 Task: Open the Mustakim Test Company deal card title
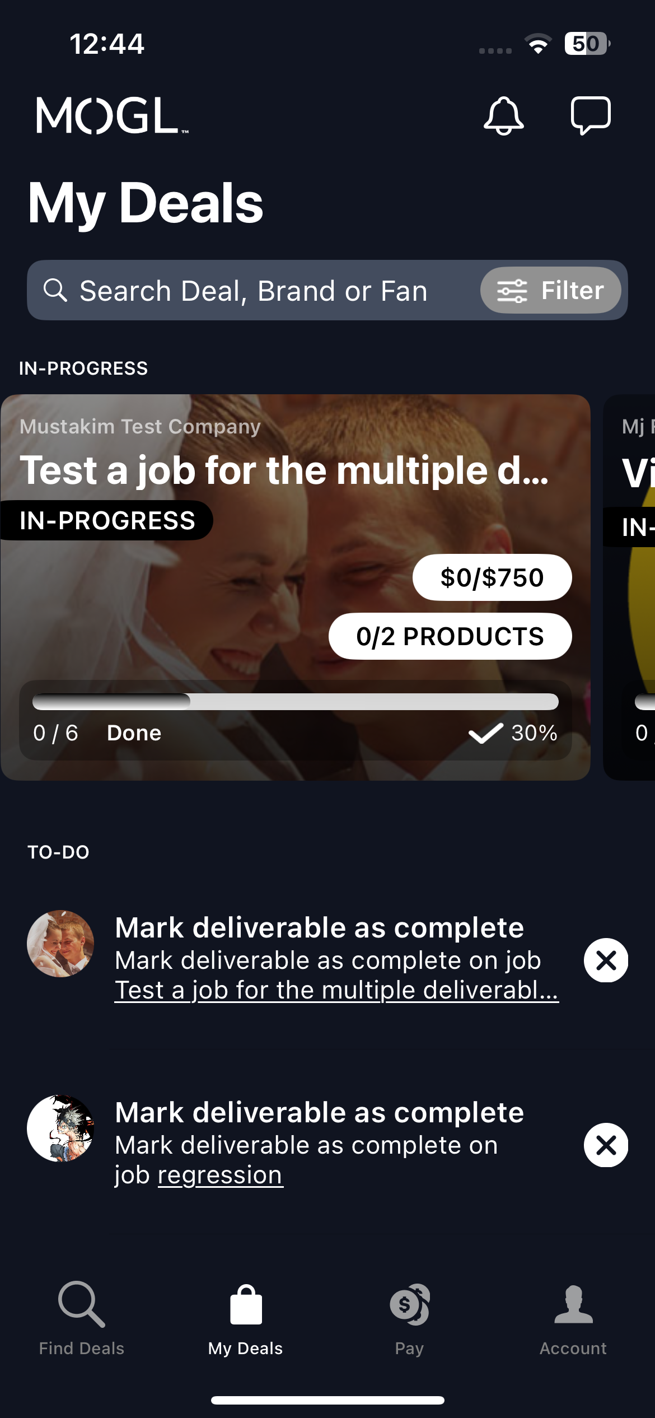[284, 470]
